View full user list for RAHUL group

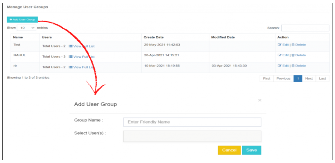point(82,57)
